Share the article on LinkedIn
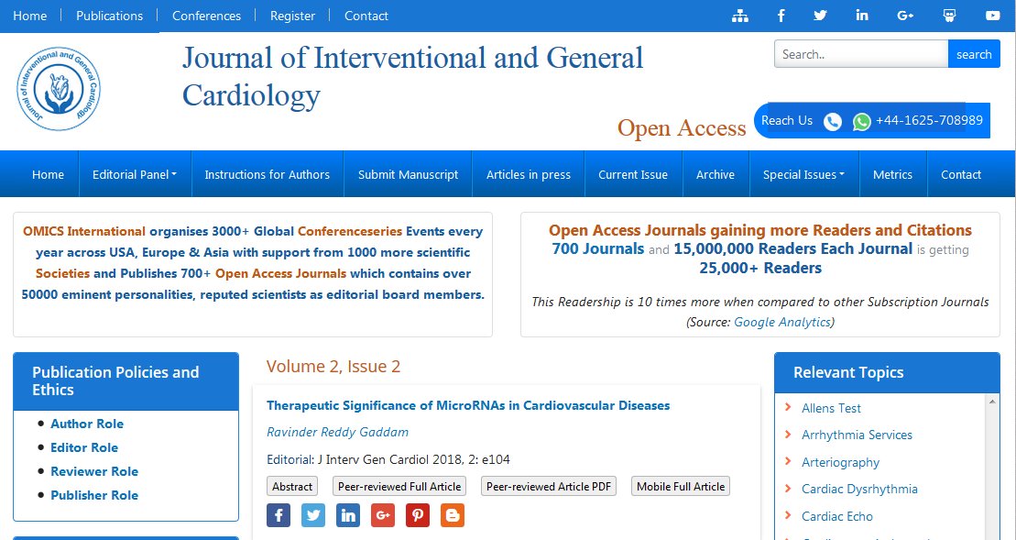The height and width of the screenshot is (540, 1016). [x=348, y=515]
